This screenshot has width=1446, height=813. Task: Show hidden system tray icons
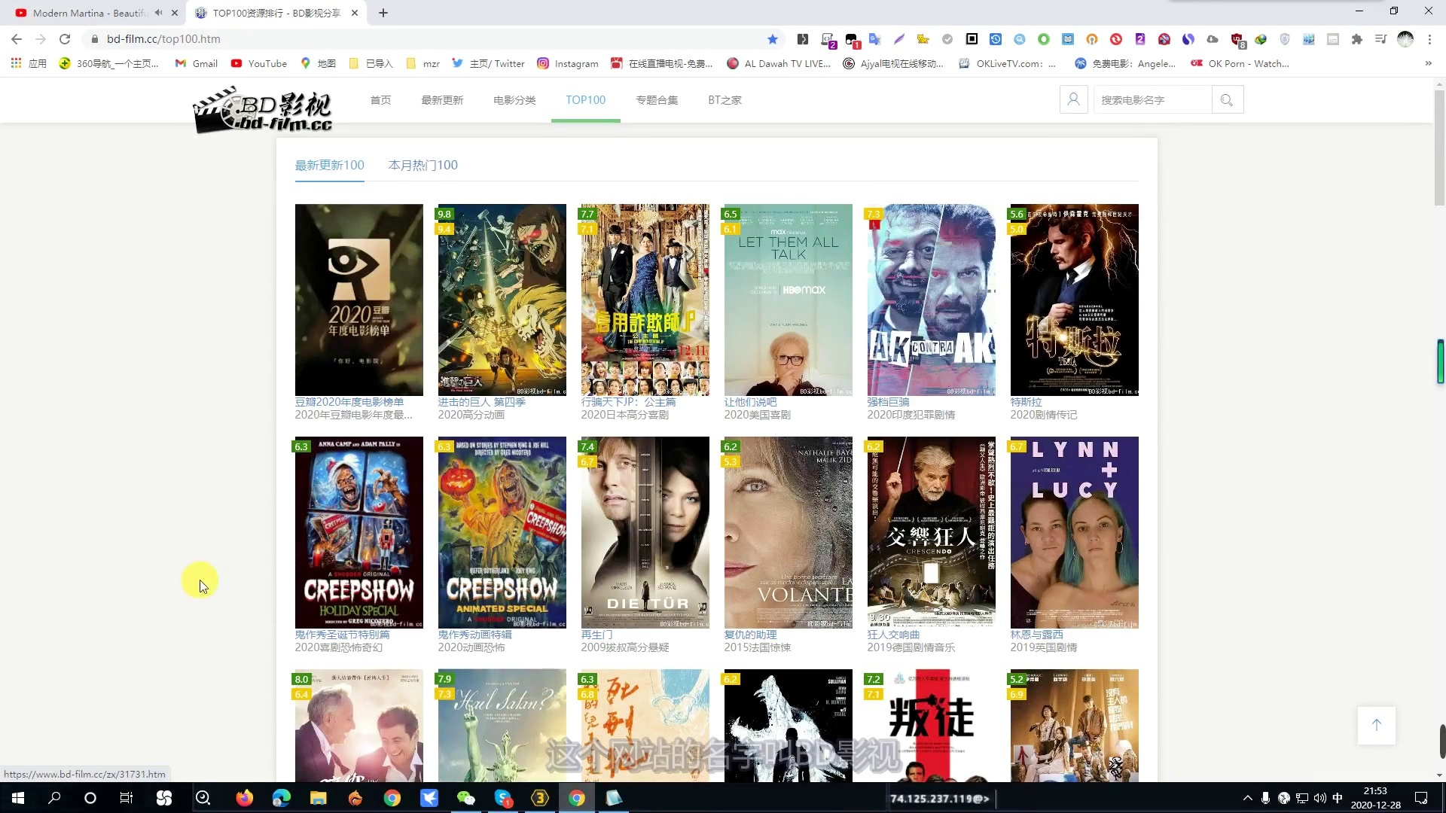[x=1247, y=798]
